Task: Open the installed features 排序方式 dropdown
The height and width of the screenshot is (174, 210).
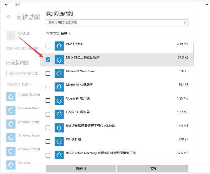Action: pos(20,84)
